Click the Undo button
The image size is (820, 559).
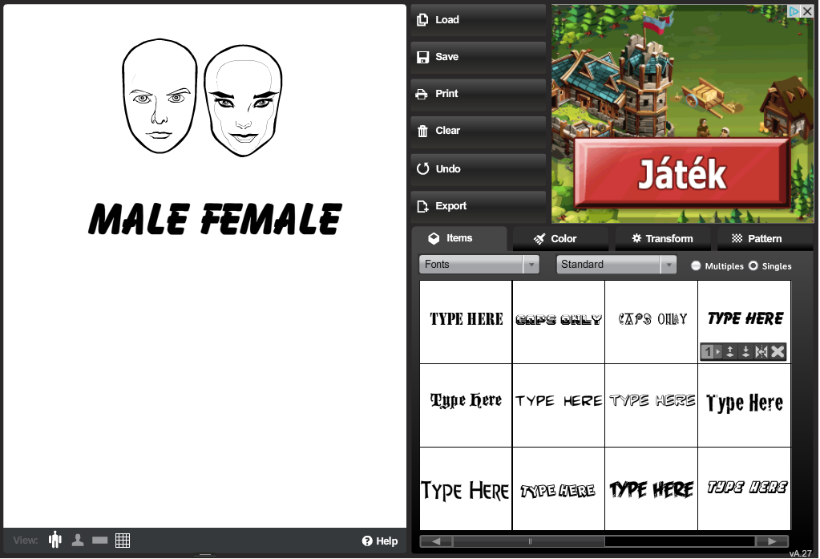[478, 168]
